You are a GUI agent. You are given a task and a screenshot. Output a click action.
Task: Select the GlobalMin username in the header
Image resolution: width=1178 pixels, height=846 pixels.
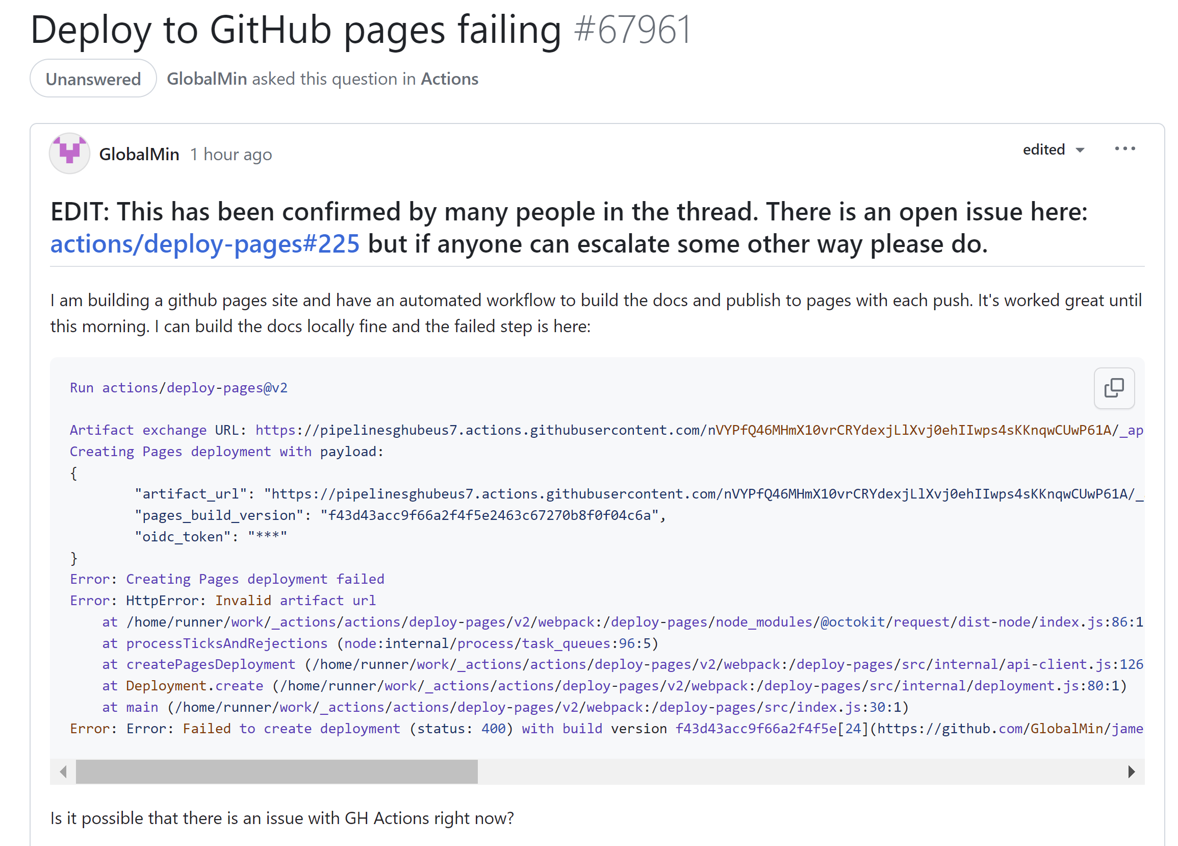[207, 79]
